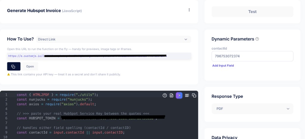Click code line 1 requiring ./utils
Image resolution: width=305 pixels, height=139 pixels.
[x=57, y=95]
